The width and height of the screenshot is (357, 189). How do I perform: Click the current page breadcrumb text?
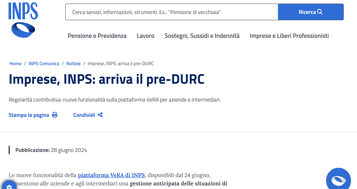pyautogui.click(x=120, y=63)
